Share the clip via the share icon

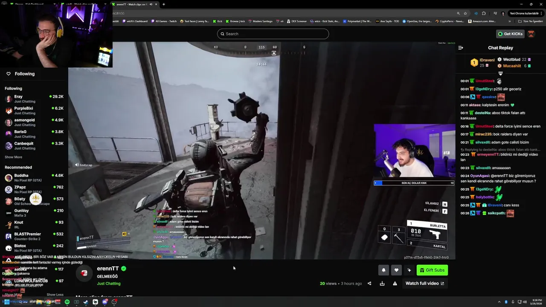(x=369, y=283)
